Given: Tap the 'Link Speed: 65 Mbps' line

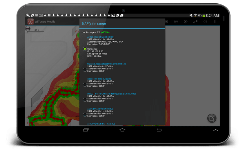Looking at the screenshot, I should coord(97,54).
